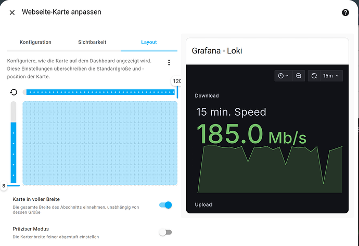Screen dimensions: 359x246
Task: Close the Webseite-Karte anpassen dialog
Action: pyautogui.click(x=12, y=12)
